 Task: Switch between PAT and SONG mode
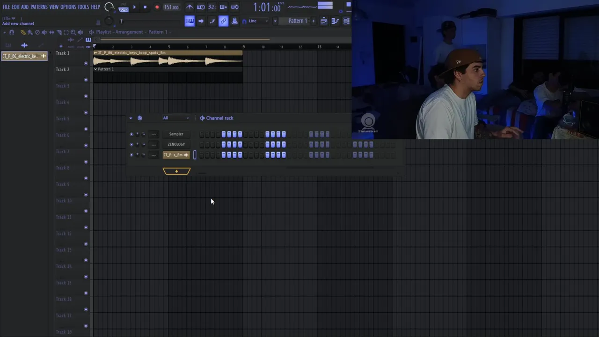pyautogui.click(x=124, y=7)
